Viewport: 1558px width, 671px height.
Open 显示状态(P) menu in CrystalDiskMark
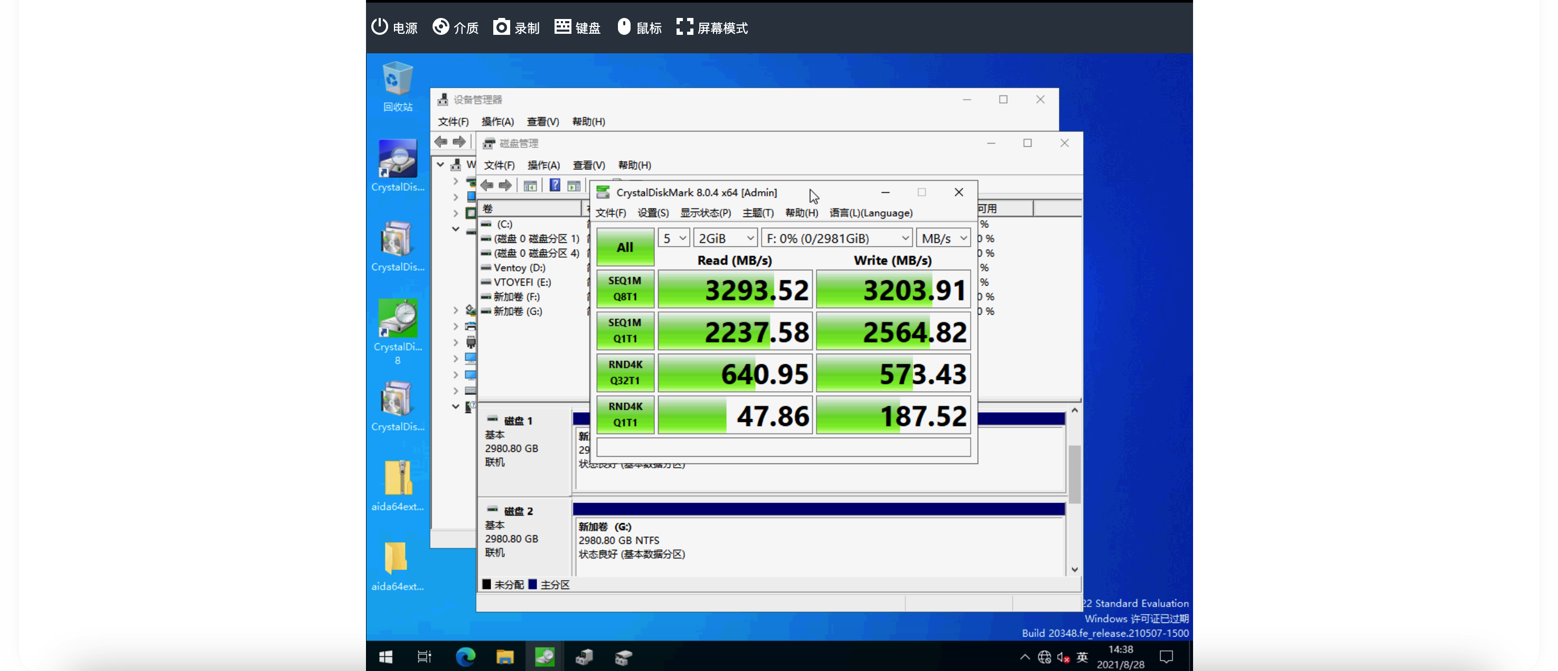(706, 213)
